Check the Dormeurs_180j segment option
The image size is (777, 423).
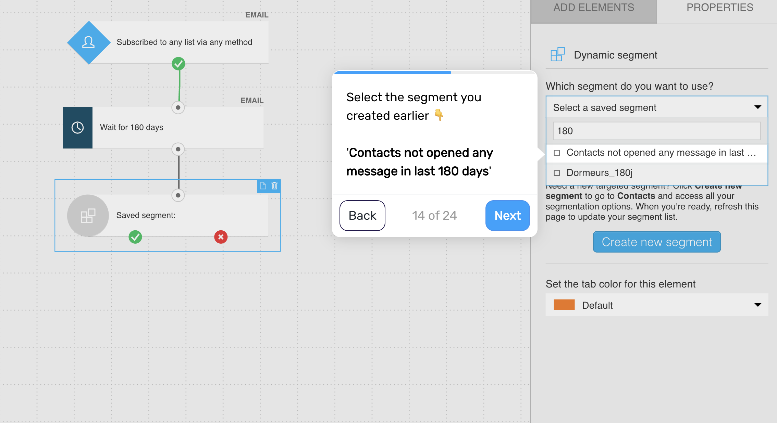click(x=557, y=173)
